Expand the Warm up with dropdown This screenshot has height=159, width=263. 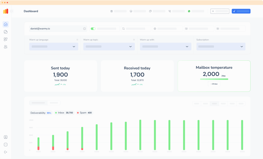point(166,46)
